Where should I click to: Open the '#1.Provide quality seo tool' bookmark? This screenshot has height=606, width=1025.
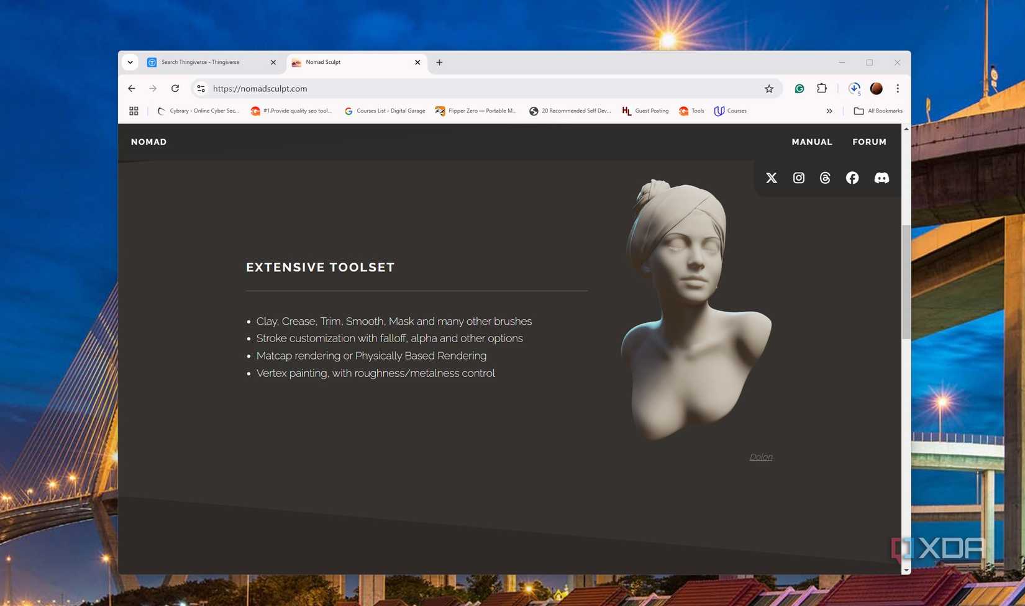291,111
